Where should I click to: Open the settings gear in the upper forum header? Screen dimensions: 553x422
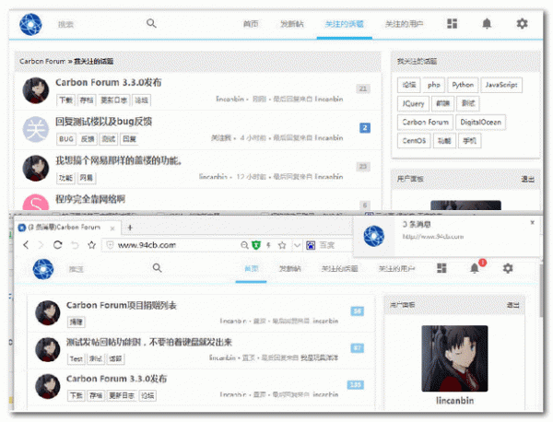tap(522, 24)
